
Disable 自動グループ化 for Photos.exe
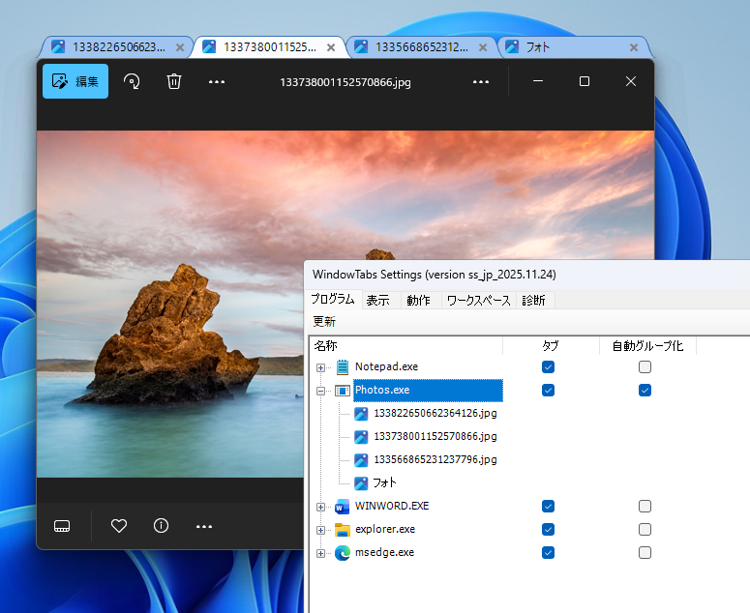click(x=645, y=391)
